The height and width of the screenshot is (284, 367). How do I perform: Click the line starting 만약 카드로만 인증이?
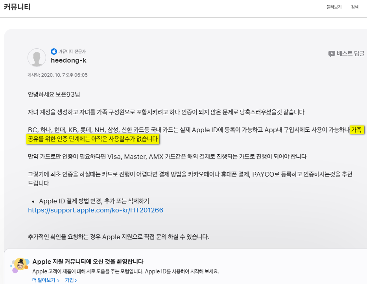(167, 157)
